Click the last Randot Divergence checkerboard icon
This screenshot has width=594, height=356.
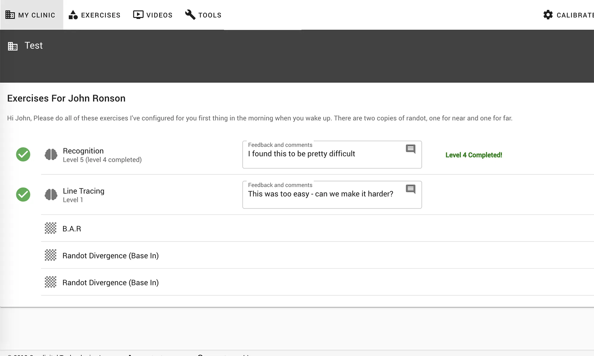click(50, 282)
